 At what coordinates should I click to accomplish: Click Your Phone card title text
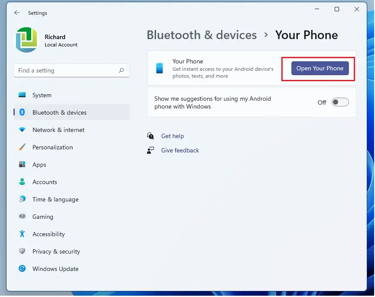(188, 61)
